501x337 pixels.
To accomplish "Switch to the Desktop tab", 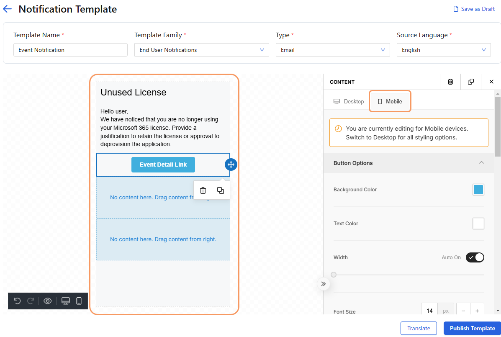I will click(349, 101).
